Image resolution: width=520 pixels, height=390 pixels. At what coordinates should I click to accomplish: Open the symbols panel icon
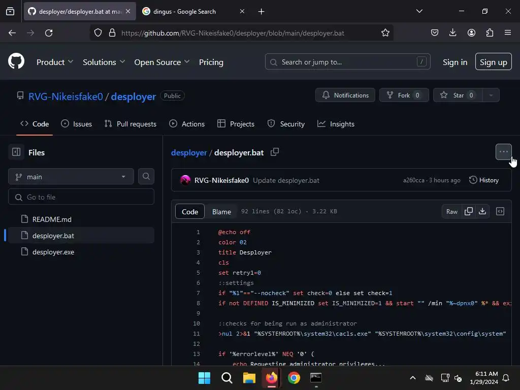pyautogui.click(x=500, y=211)
